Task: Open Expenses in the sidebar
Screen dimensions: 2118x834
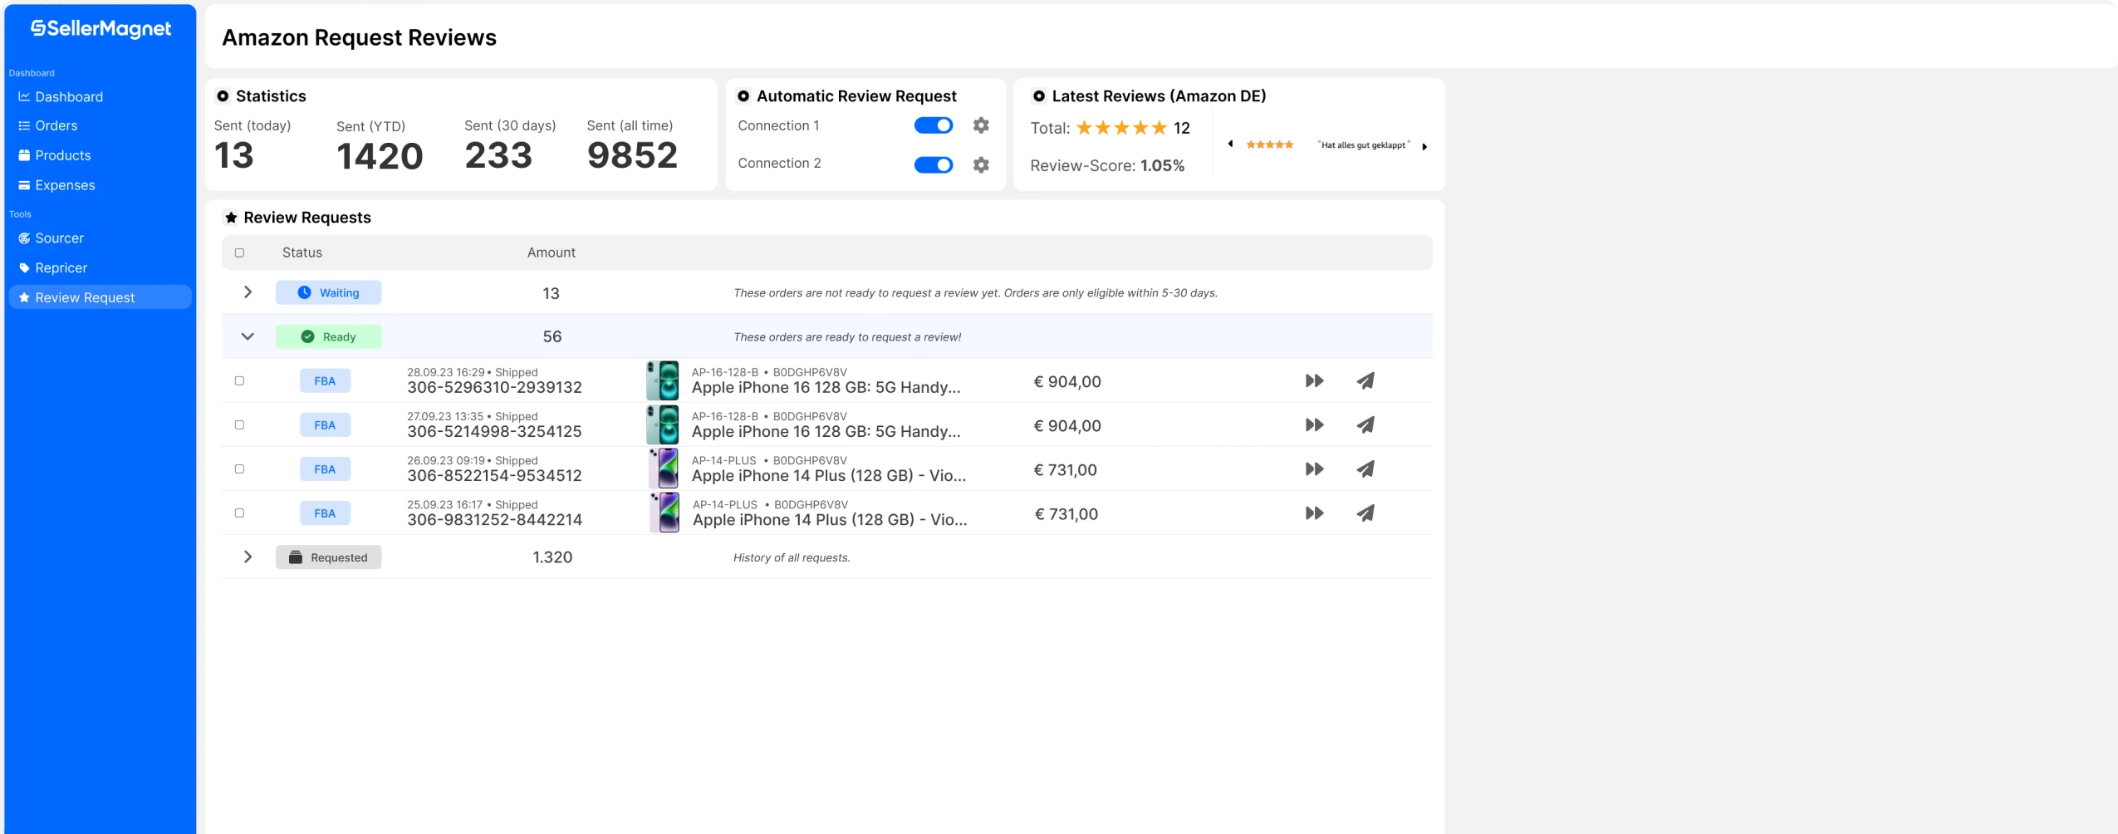Action: [56, 185]
